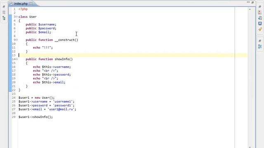Click the closing brace on line 22
The image size is (264, 148).
click(x=19, y=90)
